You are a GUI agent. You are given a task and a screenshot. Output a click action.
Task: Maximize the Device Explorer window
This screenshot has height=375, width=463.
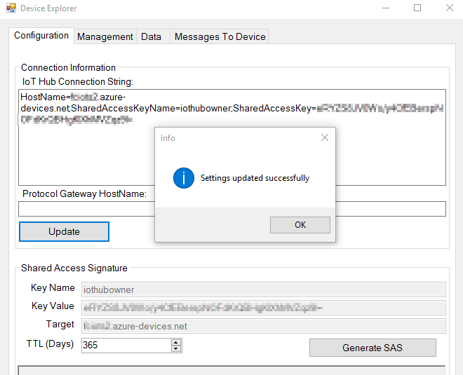pyautogui.click(x=417, y=8)
